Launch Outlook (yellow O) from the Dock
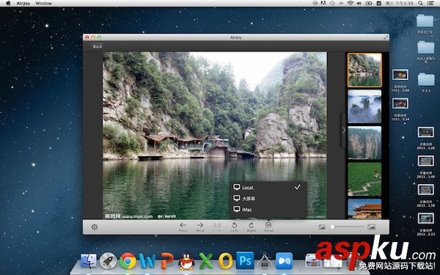440x275 pixels. click(x=226, y=261)
